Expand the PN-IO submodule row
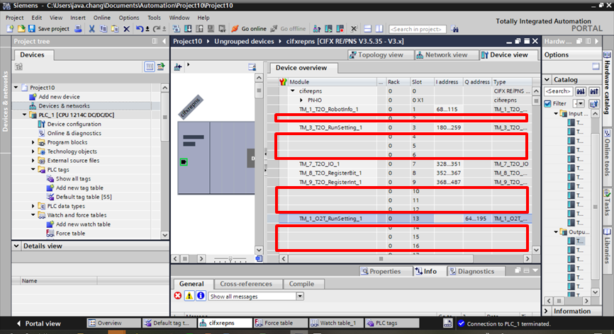 (x=301, y=100)
